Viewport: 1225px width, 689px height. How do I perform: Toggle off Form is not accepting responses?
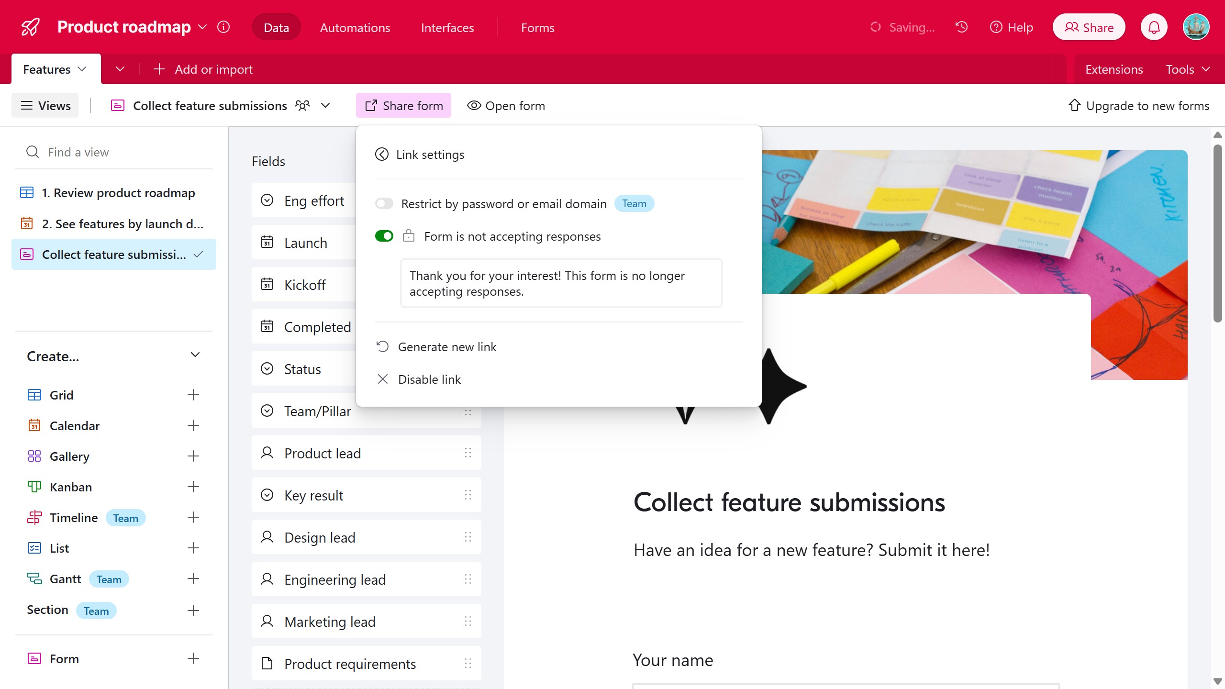click(x=384, y=236)
